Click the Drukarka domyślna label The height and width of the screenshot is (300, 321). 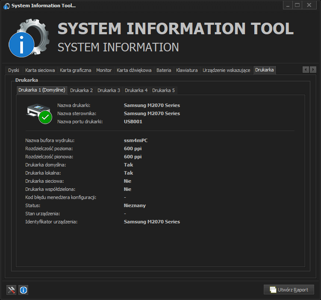pos(45,165)
